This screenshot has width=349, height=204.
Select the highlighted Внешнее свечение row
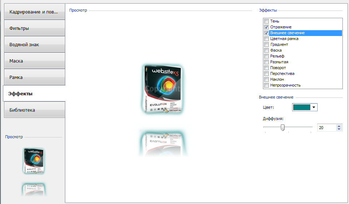[306, 33]
